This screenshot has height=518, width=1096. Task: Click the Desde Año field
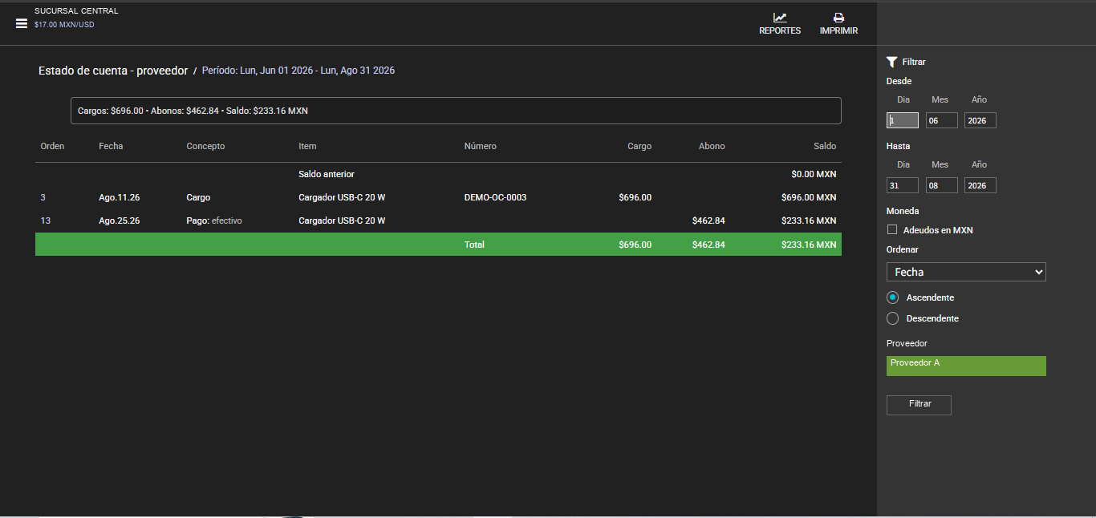(980, 120)
